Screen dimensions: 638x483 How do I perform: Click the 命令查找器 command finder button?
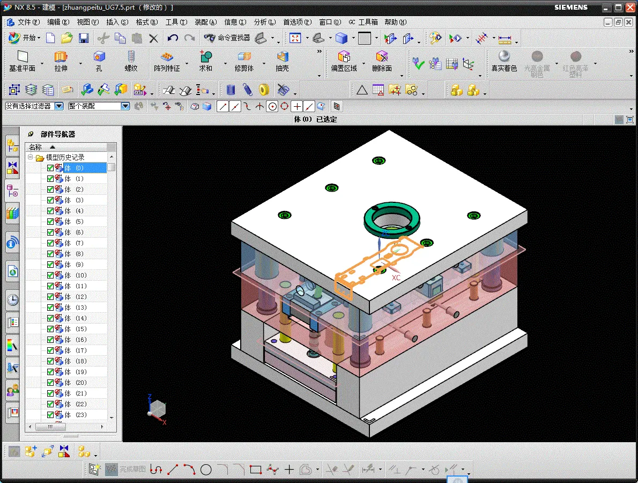coord(227,38)
